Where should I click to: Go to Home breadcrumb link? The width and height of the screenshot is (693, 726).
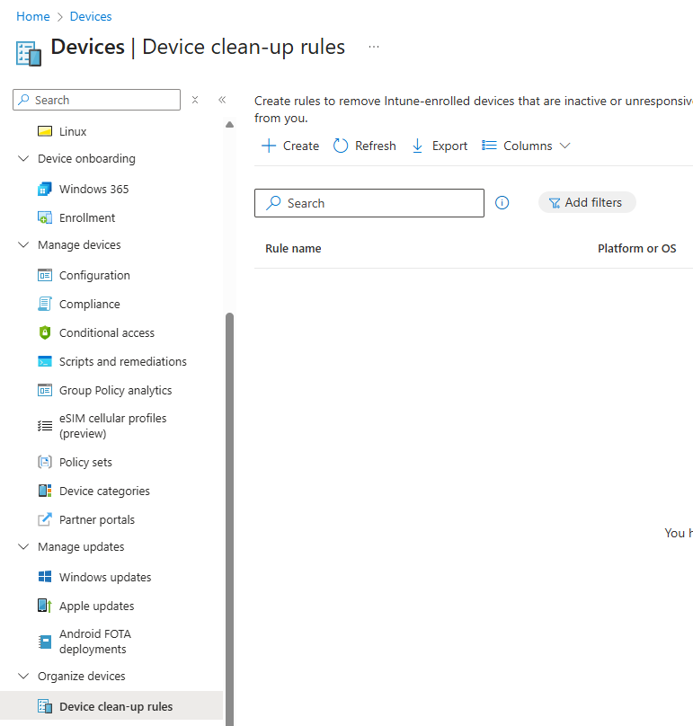[x=33, y=16]
